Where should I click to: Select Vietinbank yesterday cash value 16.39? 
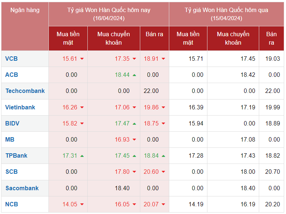pyautogui.click(x=196, y=107)
